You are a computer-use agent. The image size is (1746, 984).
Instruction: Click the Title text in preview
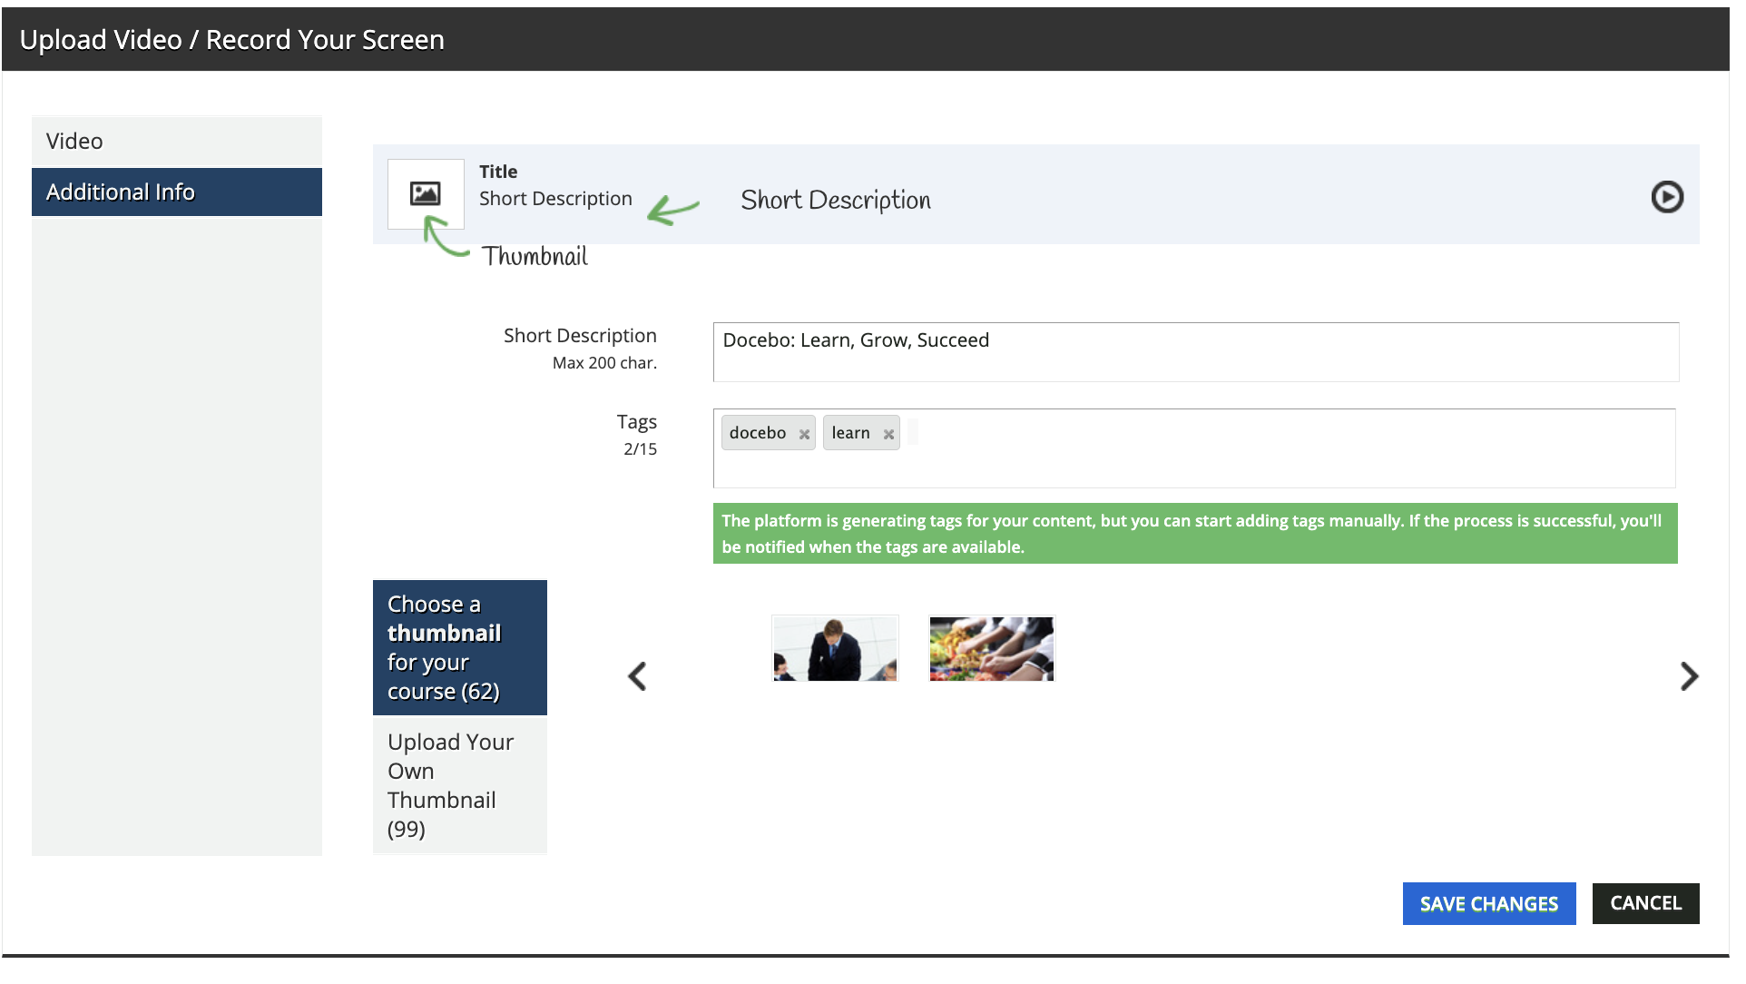(x=498, y=172)
